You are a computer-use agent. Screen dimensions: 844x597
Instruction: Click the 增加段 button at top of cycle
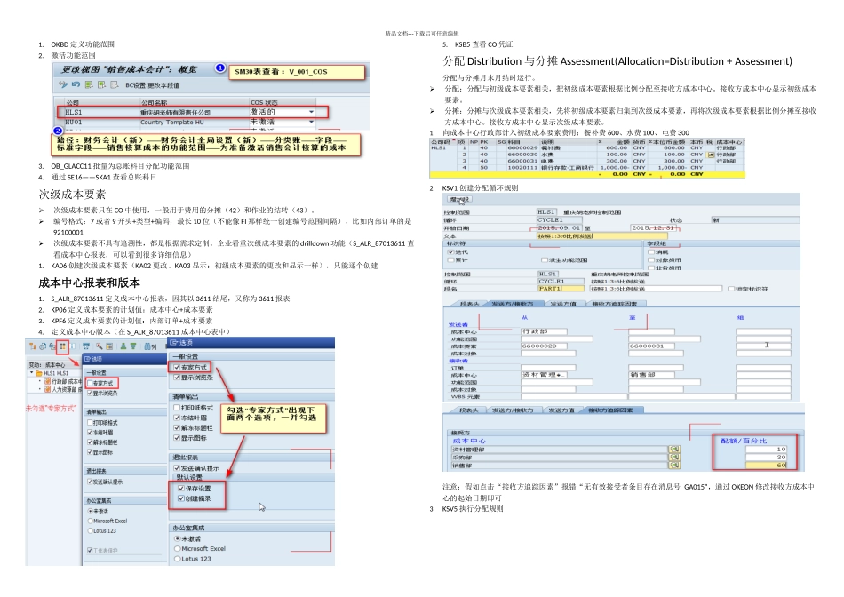pos(459,199)
